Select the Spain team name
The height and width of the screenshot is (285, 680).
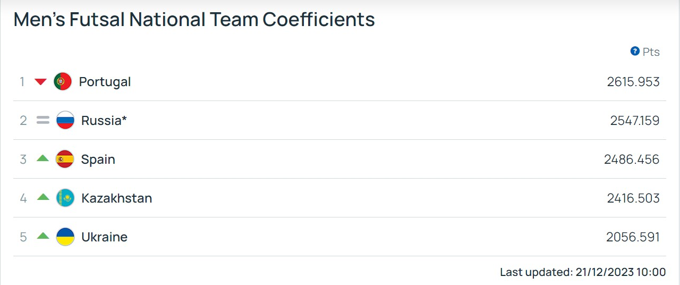click(98, 160)
